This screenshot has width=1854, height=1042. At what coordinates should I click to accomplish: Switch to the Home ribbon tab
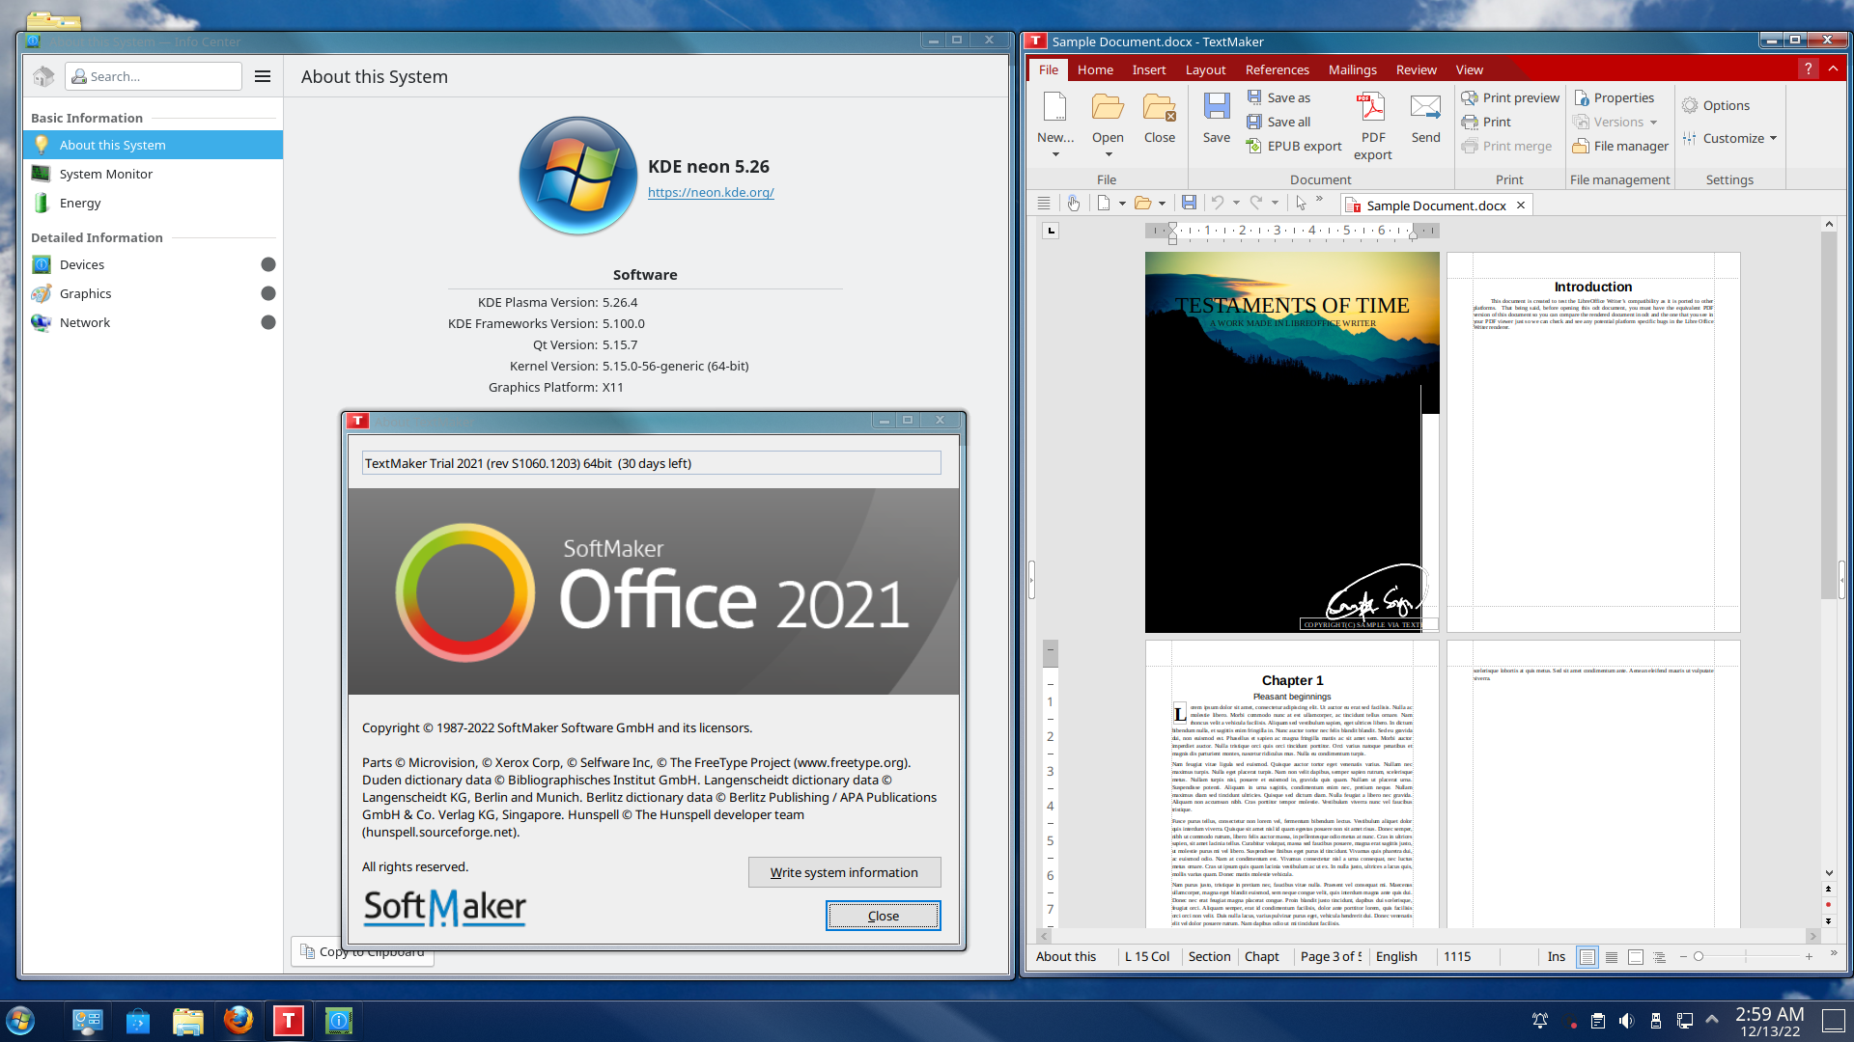point(1095,69)
